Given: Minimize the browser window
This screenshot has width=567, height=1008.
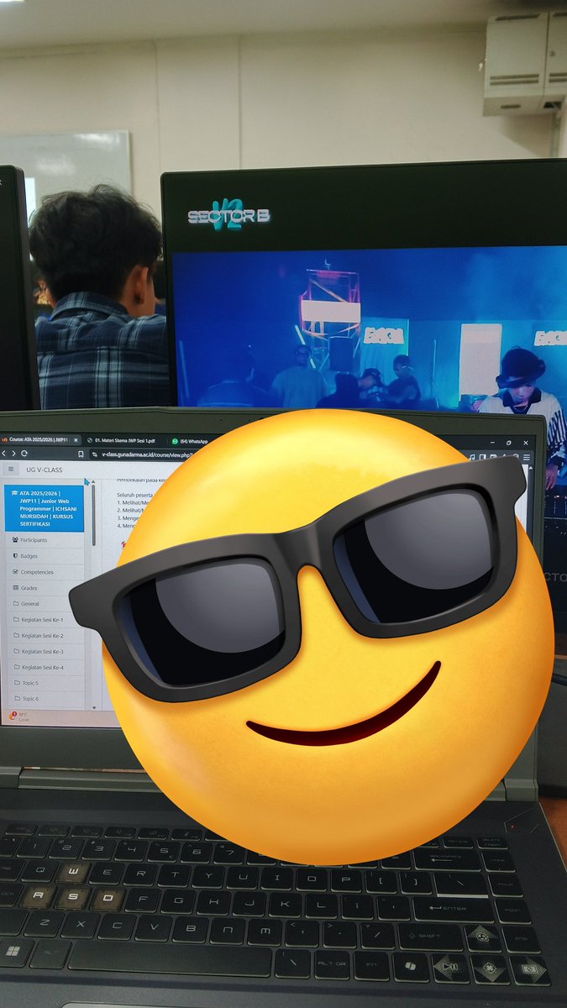Looking at the screenshot, I should tap(492, 443).
